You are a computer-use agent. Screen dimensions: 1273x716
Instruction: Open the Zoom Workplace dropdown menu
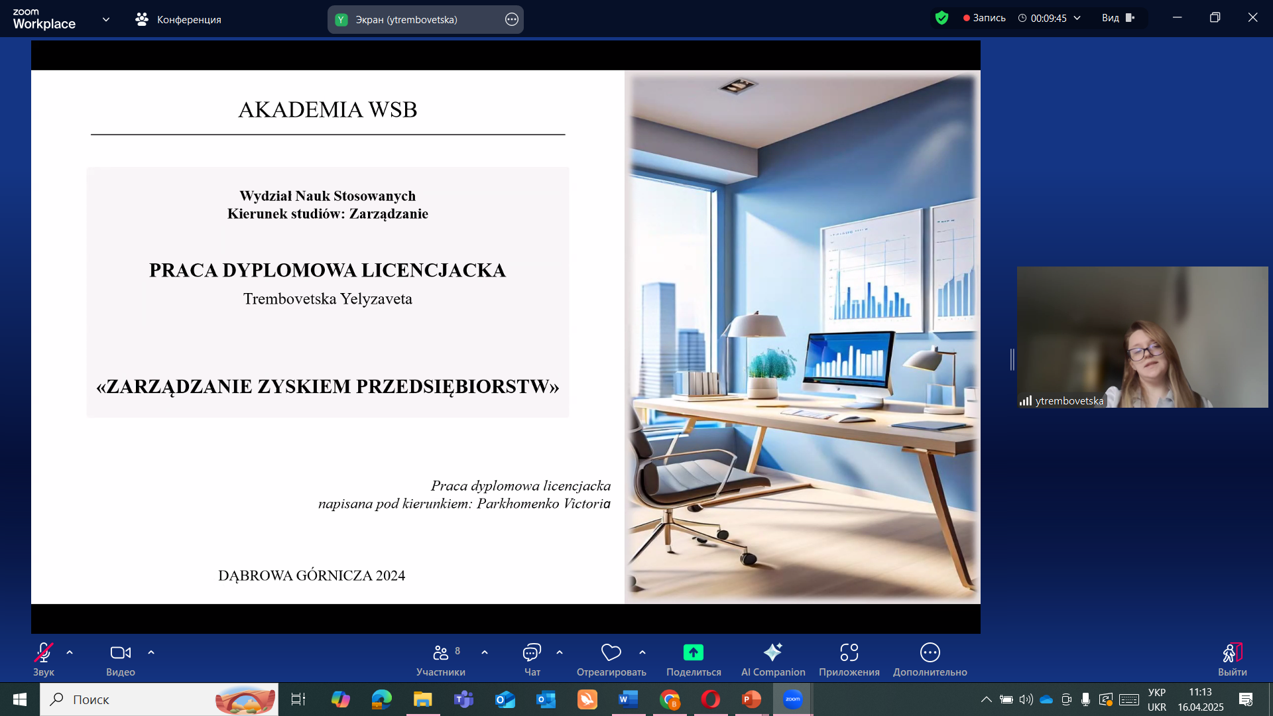[x=106, y=19]
